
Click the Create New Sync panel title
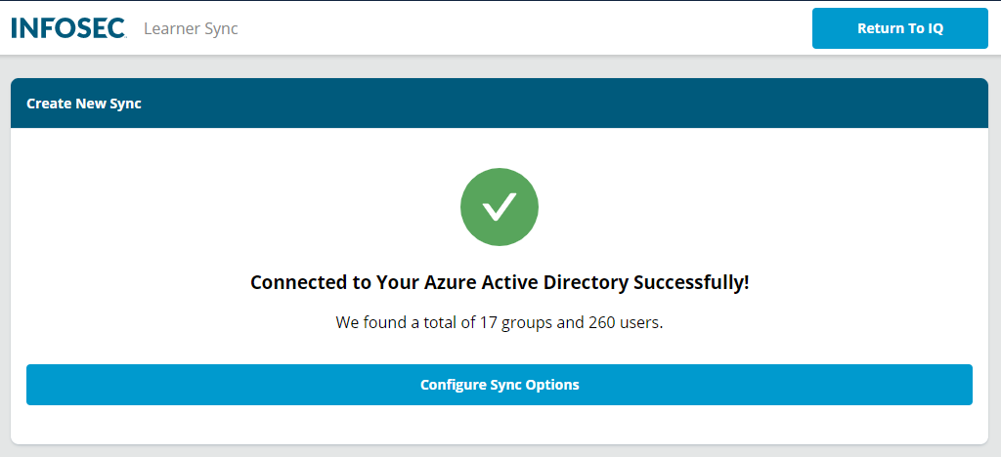click(84, 104)
